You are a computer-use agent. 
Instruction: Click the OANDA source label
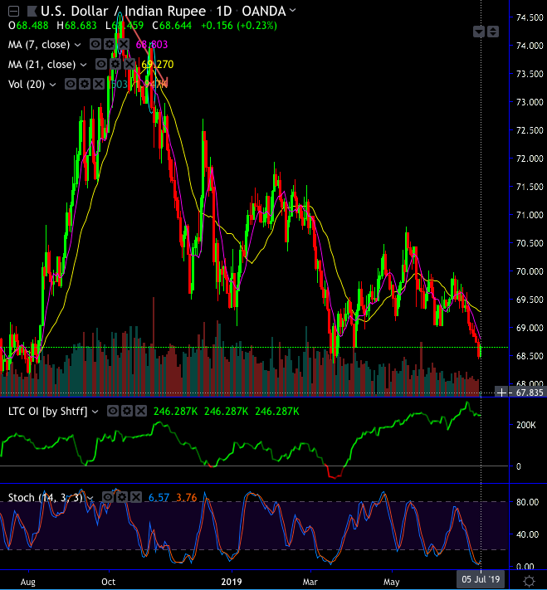(x=263, y=12)
